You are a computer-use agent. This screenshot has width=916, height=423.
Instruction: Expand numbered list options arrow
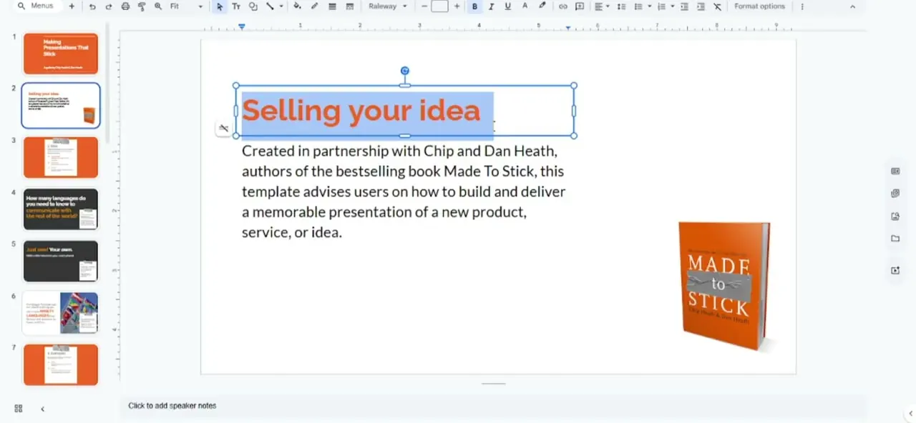pyautogui.click(x=672, y=6)
